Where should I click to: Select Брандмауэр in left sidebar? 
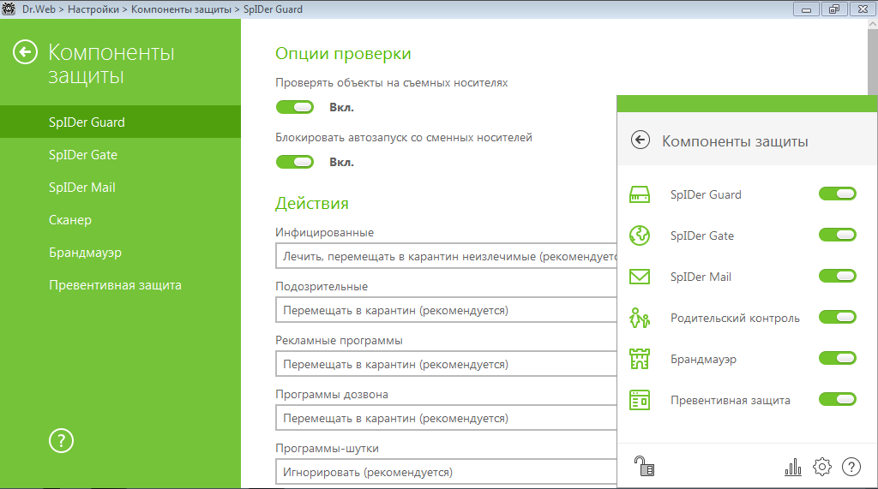pos(120,253)
